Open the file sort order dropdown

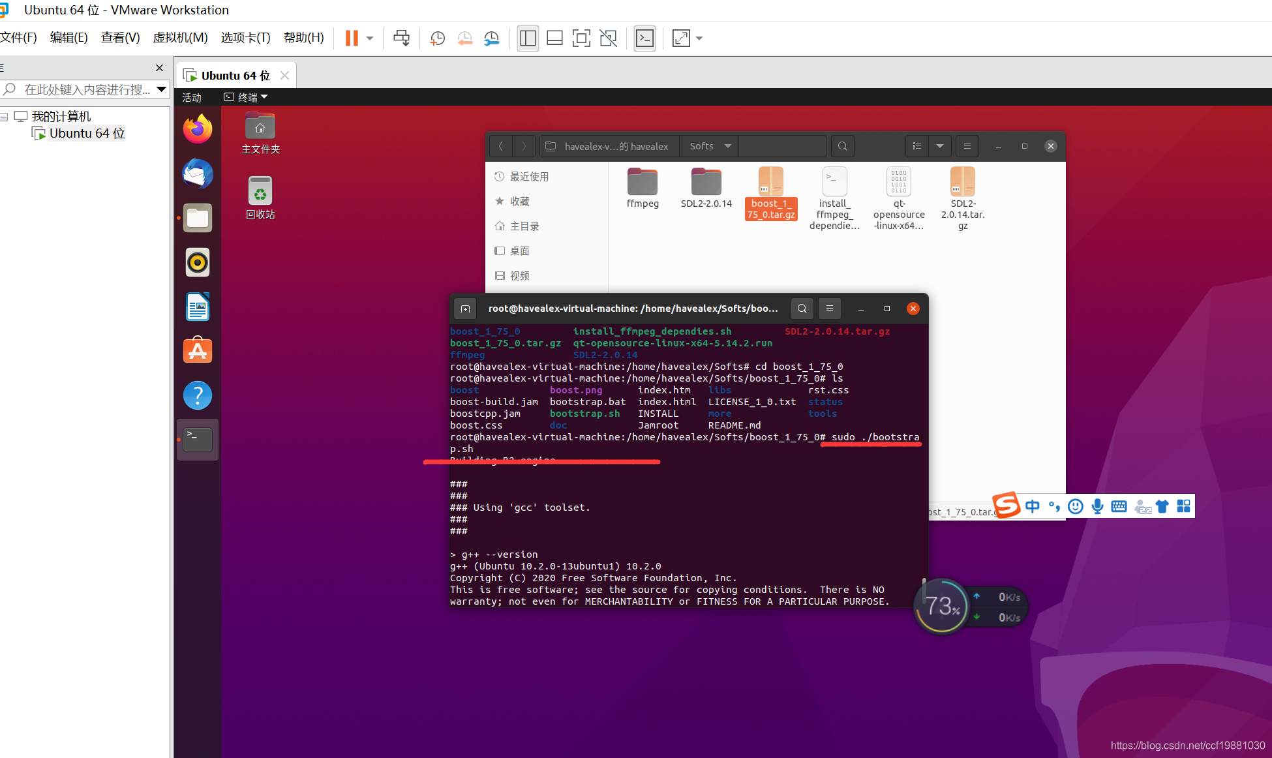(x=940, y=146)
